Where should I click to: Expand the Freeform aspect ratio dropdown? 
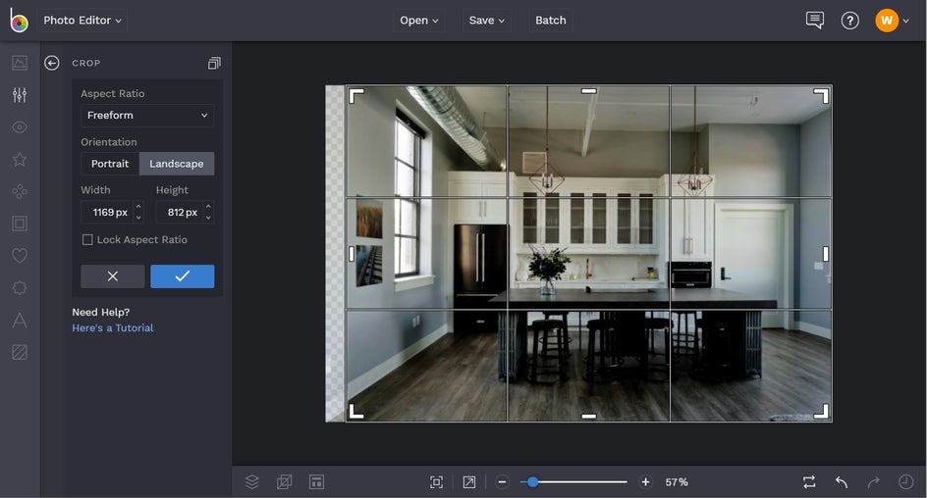147,116
